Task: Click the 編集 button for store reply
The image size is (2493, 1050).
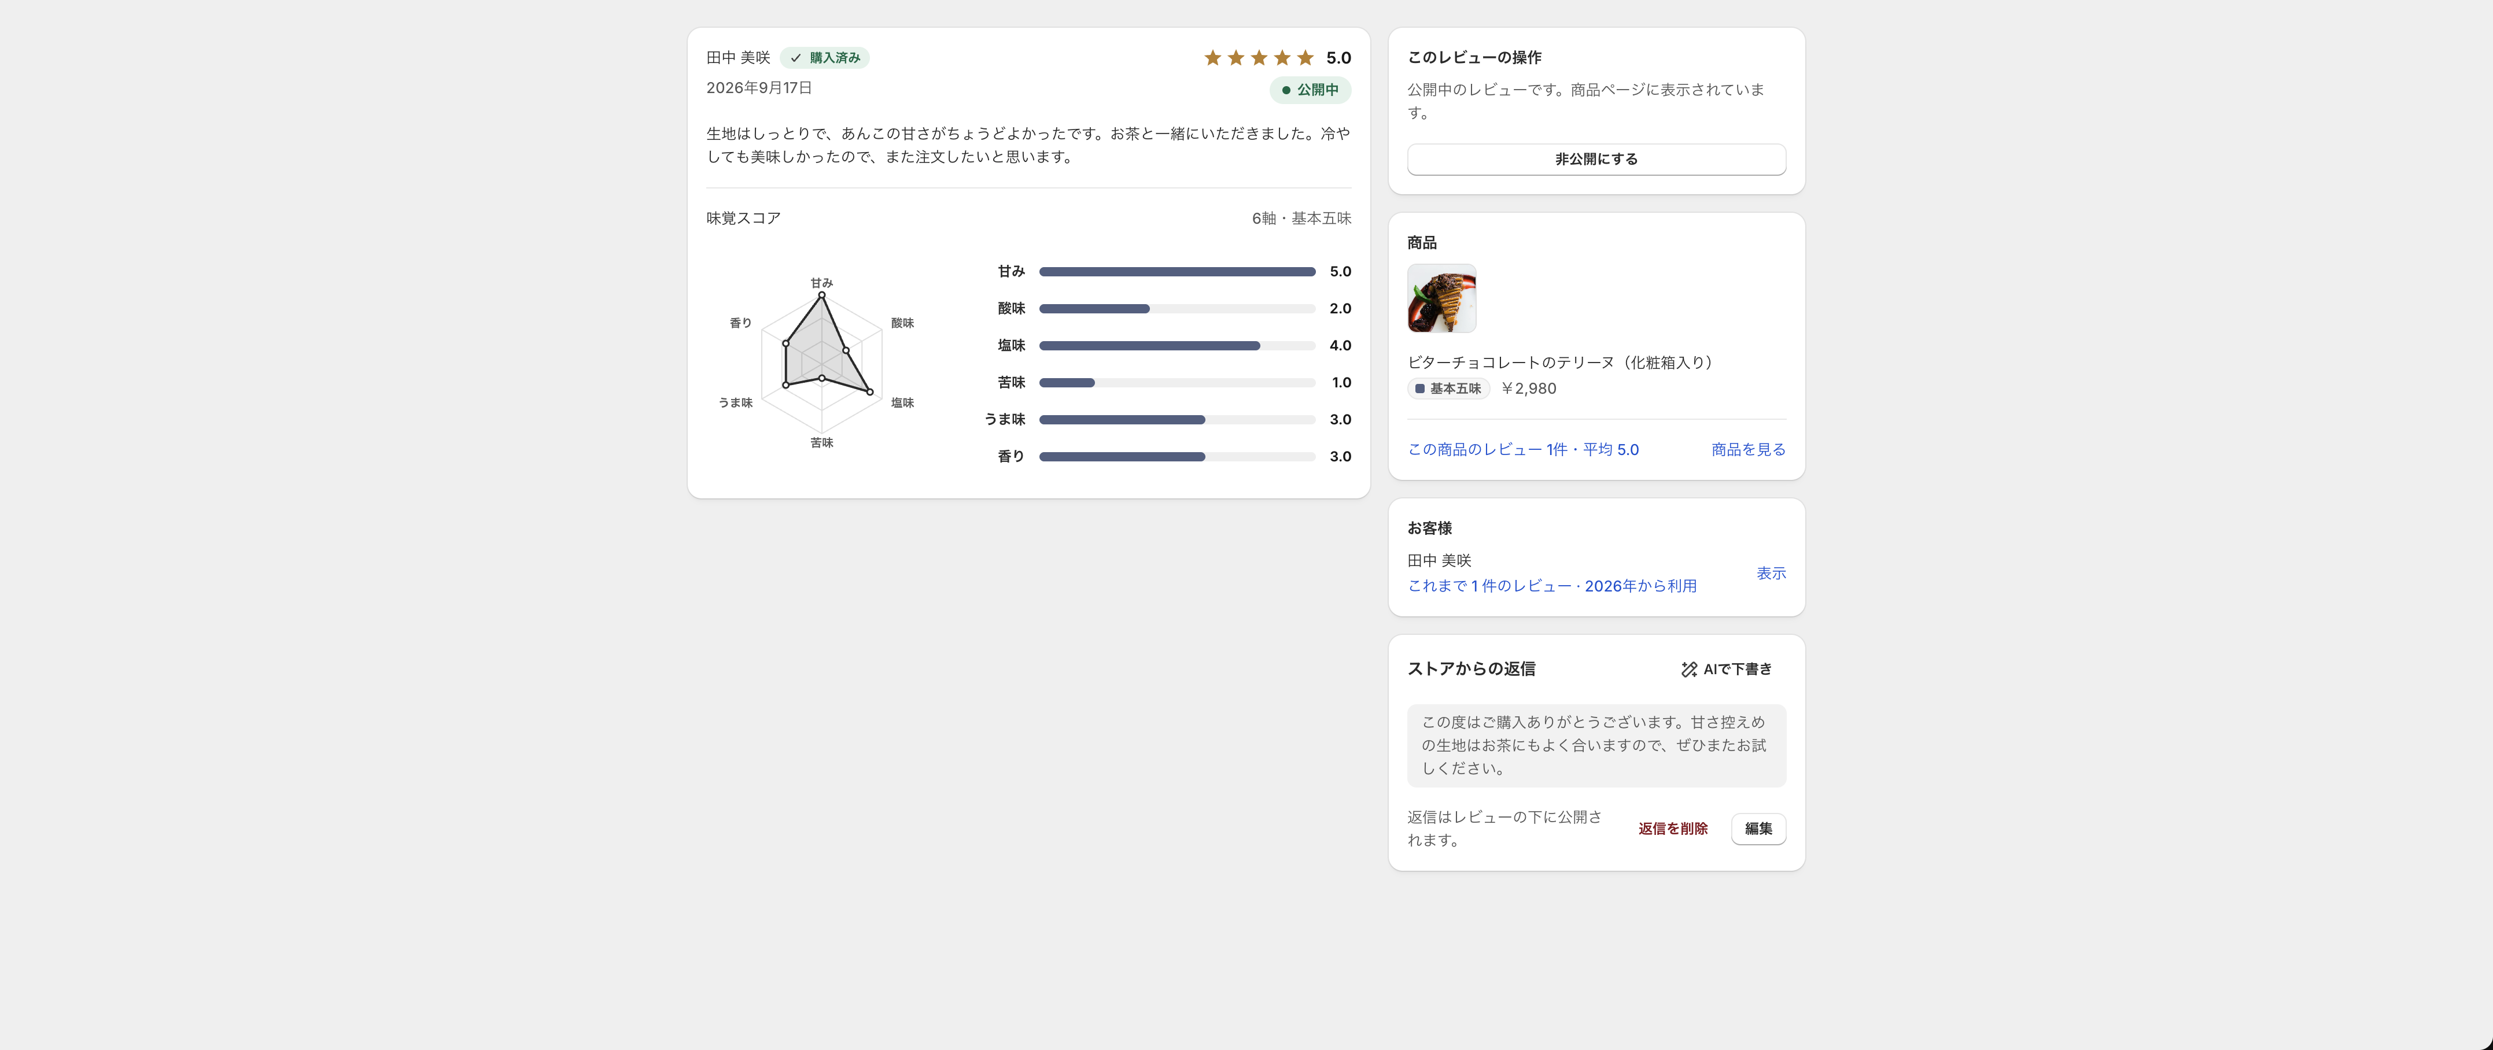Action: tap(1757, 829)
